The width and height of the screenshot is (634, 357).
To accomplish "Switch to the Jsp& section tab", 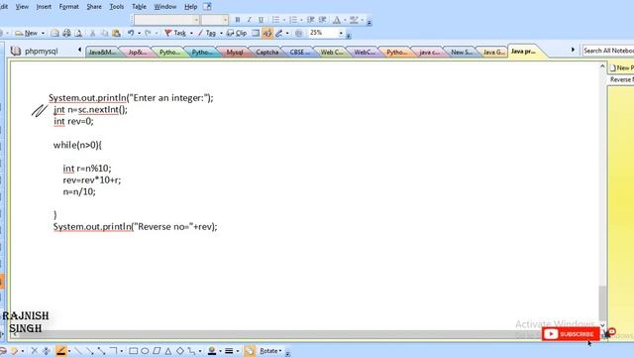I will coord(138,53).
